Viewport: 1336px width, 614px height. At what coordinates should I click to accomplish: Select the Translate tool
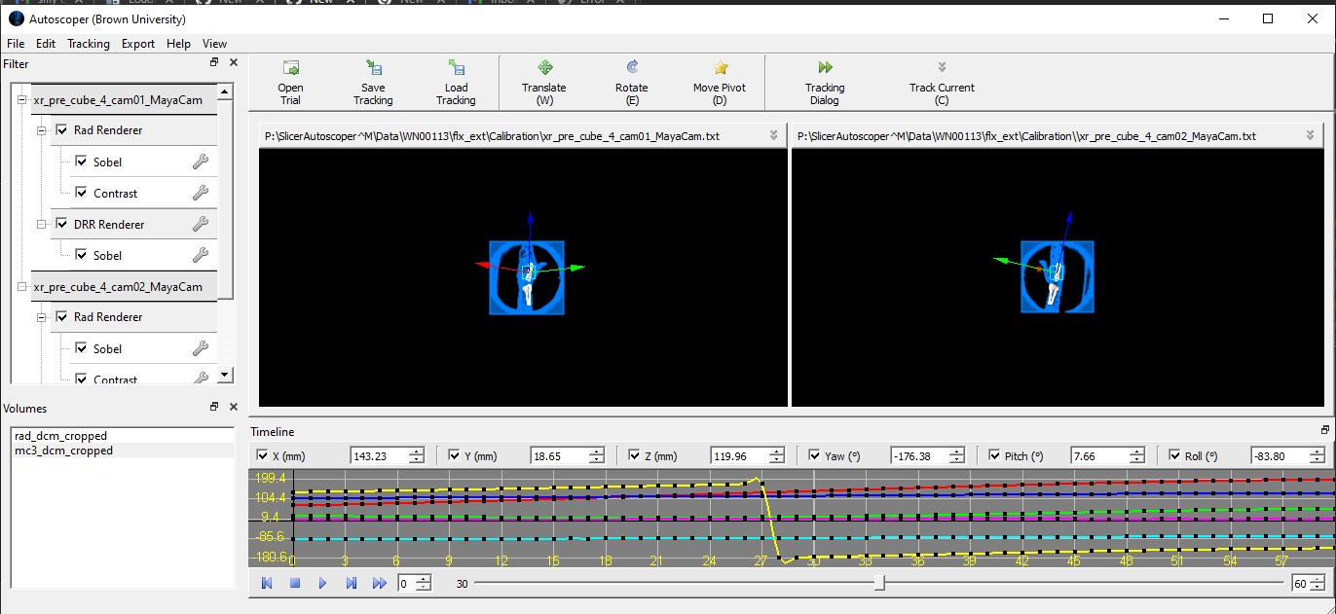543,82
